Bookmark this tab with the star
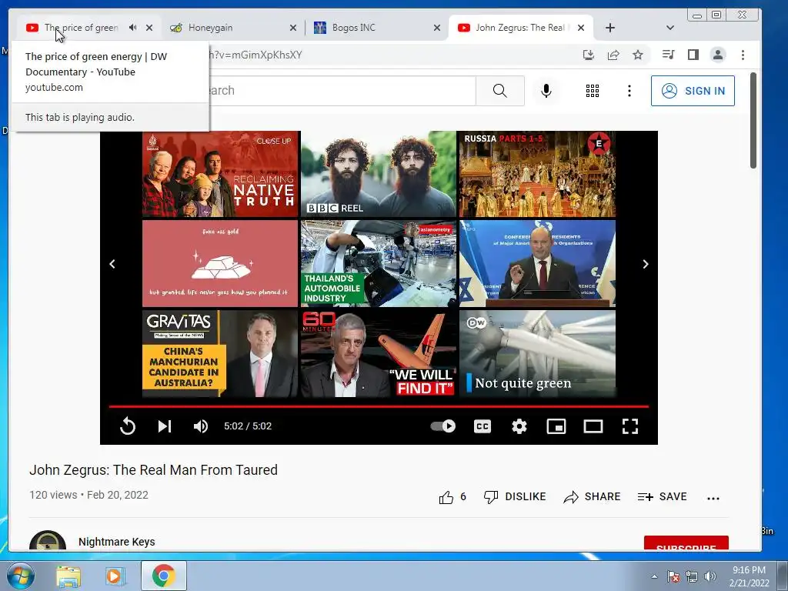Image resolution: width=788 pixels, height=591 pixels. click(638, 55)
